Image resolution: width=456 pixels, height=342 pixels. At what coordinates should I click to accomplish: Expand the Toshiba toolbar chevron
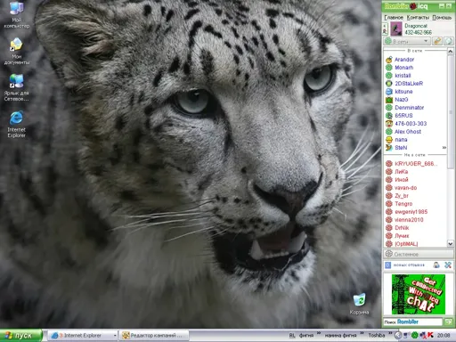click(x=390, y=333)
